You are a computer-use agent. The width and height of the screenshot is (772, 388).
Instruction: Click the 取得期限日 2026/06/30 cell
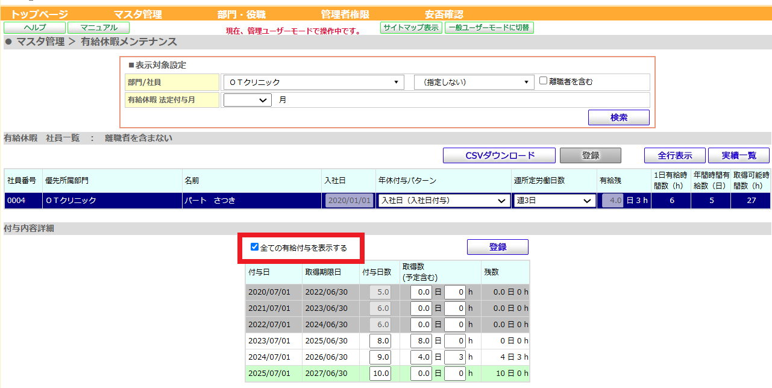(x=330, y=357)
